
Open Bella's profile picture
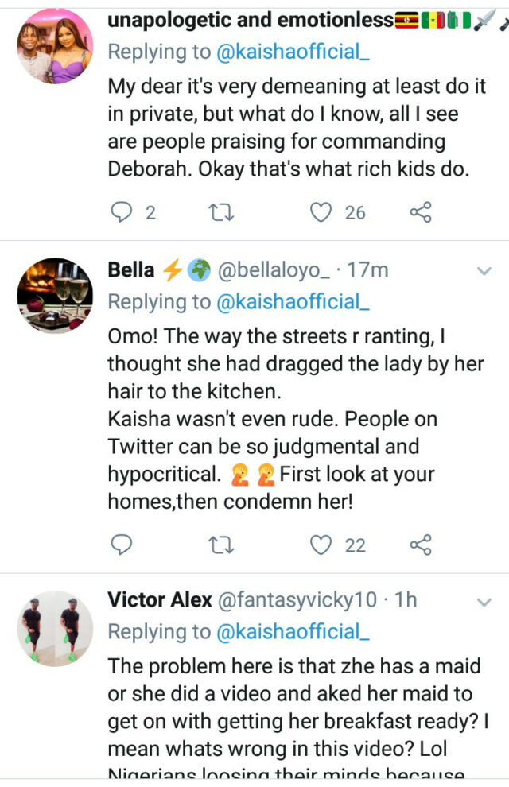pos(55,295)
